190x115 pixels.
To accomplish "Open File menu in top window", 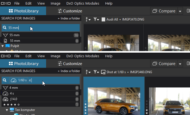I will pos(17,4).
